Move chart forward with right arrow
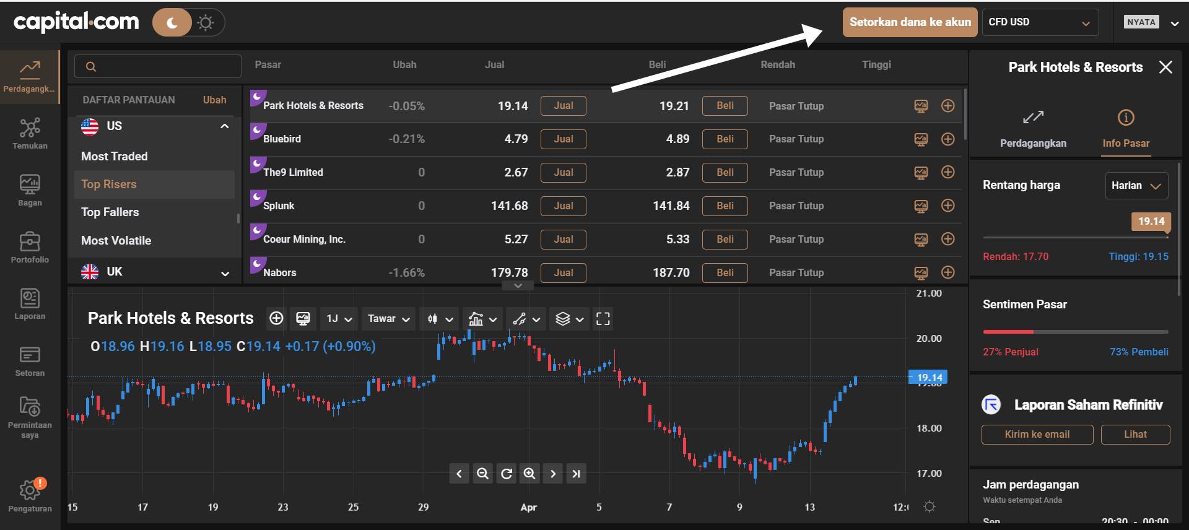1189x530 pixels. 553,474
